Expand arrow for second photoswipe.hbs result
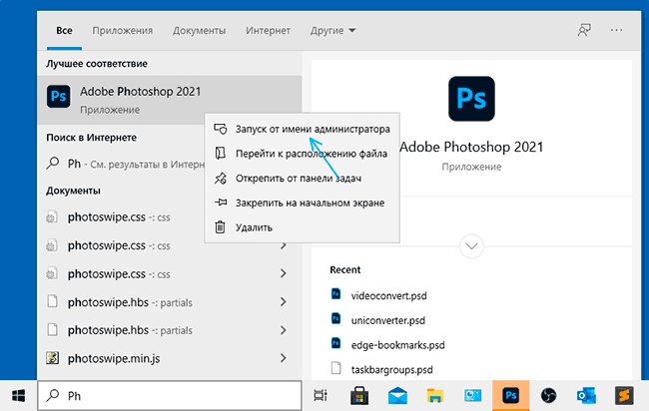Viewport: 649px width, 411px height. 284,330
